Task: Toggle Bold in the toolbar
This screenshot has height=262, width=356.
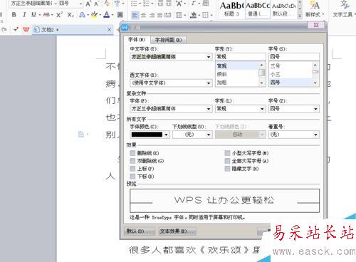Action: (14, 15)
